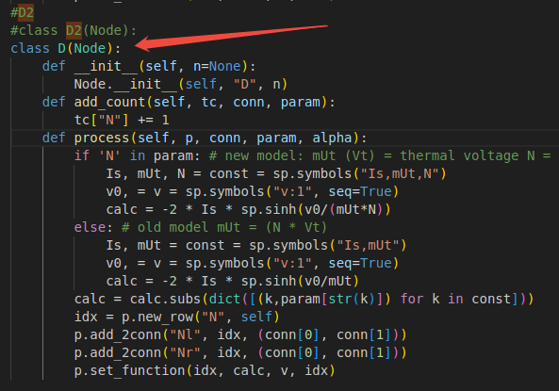Image resolution: width=559 pixels, height=391 pixels.
Task: Click the calc.subs call
Action: (x=332, y=299)
